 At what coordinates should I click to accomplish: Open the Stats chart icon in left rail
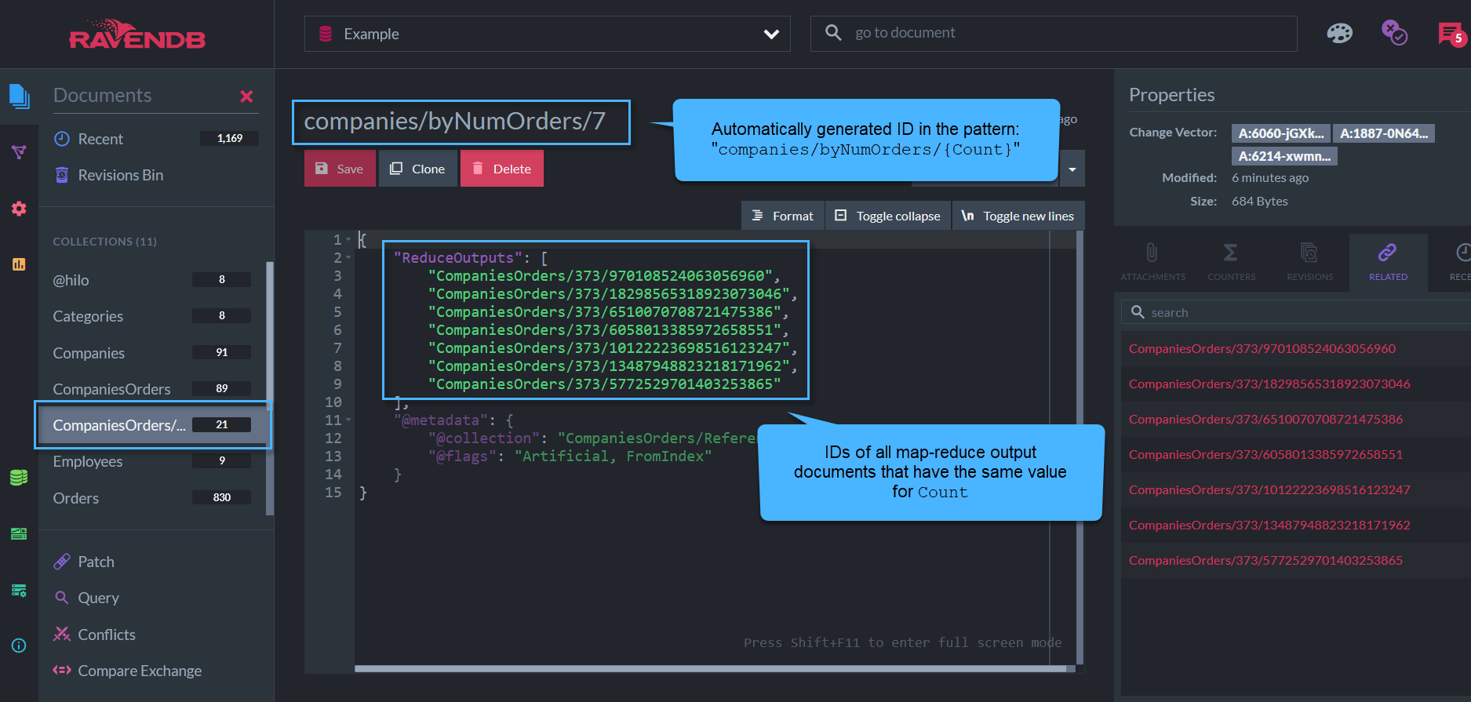pyautogui.click(x=19, y=264)
